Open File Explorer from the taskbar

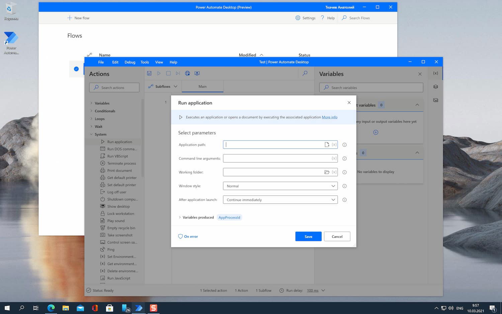[x=66, y=308]
